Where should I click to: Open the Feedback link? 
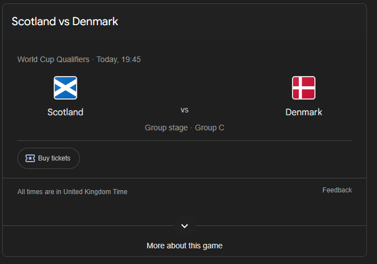(337, 190)
